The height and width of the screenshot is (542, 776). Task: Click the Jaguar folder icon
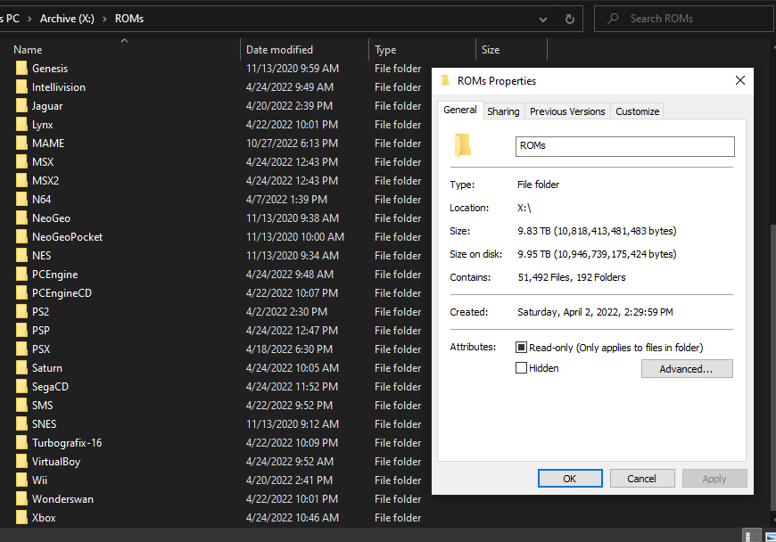click(x=21, y=106)
